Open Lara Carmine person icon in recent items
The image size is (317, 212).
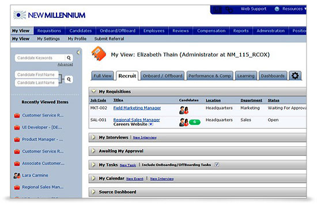coord(17,175)
